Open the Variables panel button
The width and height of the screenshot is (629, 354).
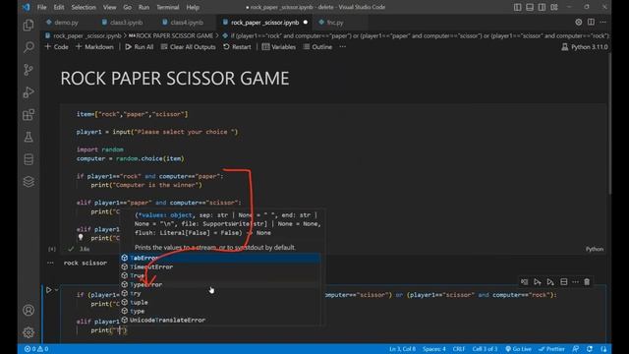click(x=279, y=47)
